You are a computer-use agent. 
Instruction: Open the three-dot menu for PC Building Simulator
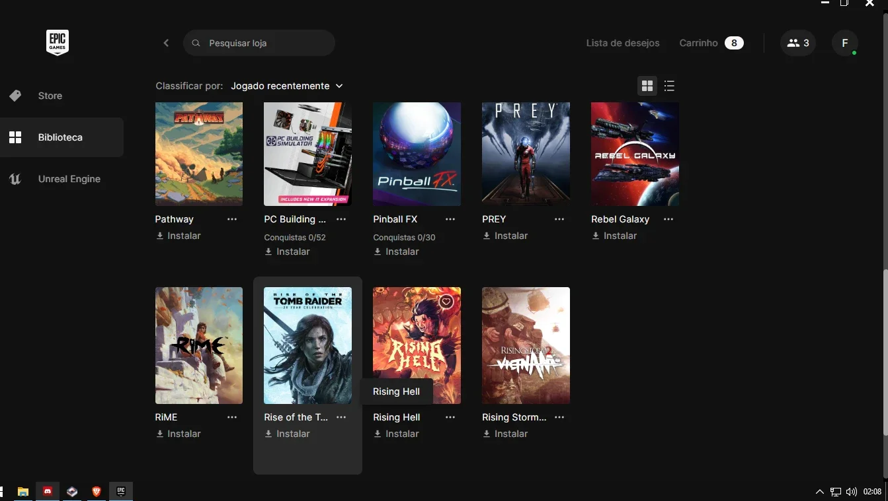click(341, 219)
